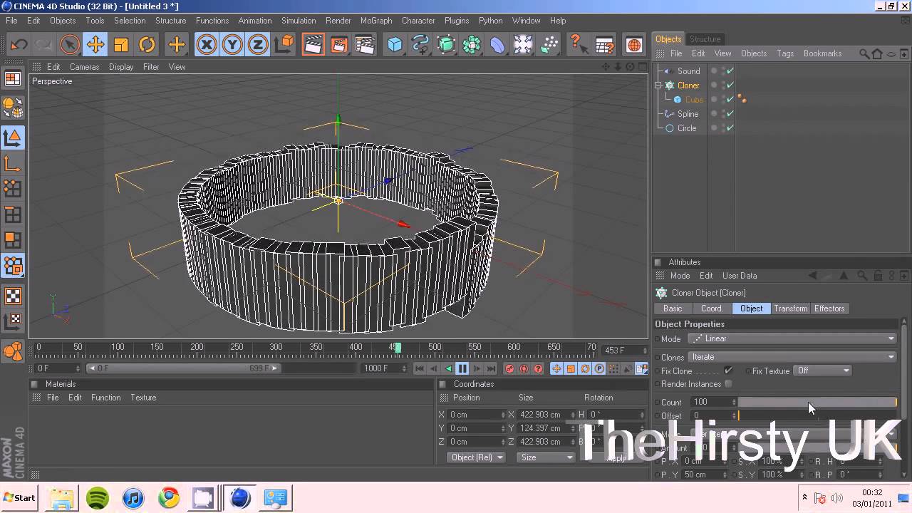Open the viewport Cameras menu

coord(84,67)
